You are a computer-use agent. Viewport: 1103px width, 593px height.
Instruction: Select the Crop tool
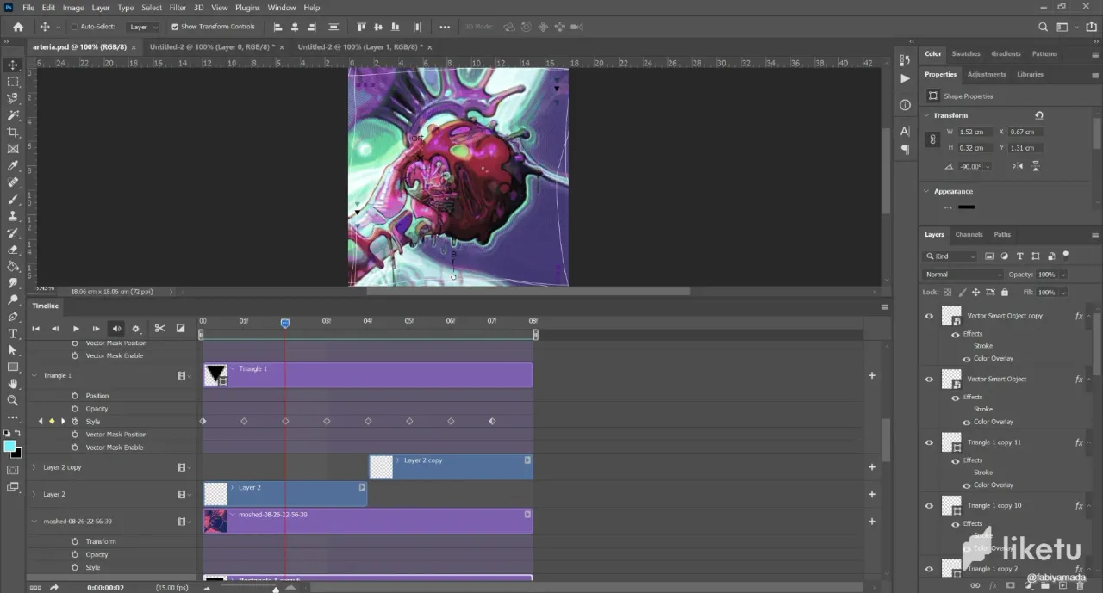(x=13, y=132)
